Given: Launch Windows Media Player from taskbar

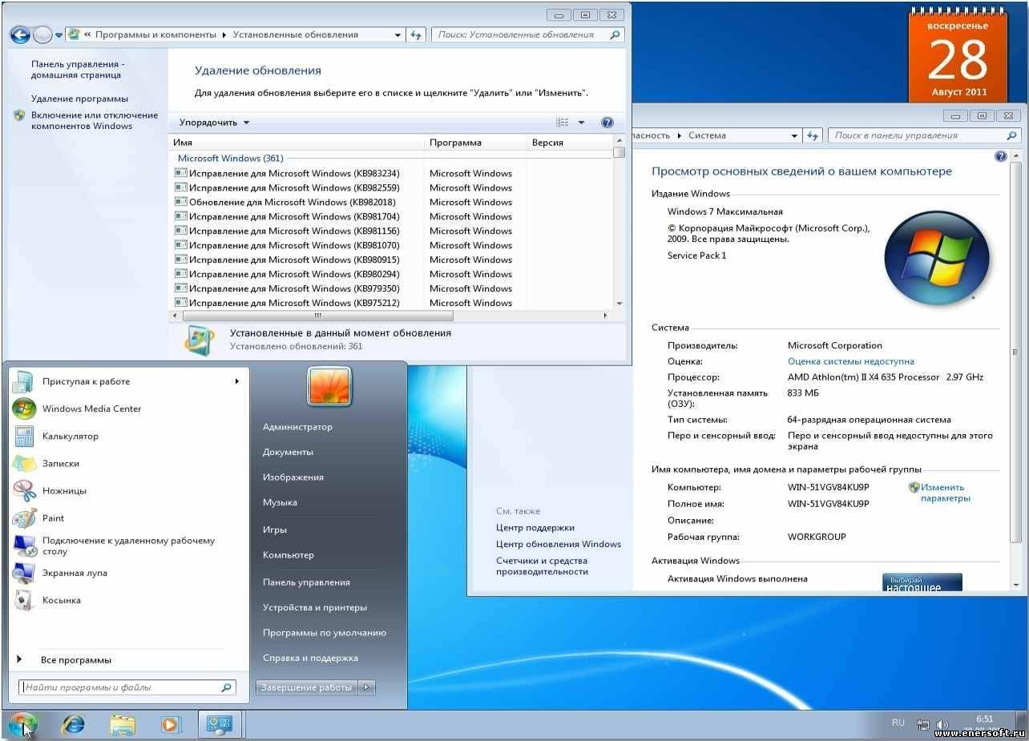Looking at the screenshot, I should tap(170, 724).
